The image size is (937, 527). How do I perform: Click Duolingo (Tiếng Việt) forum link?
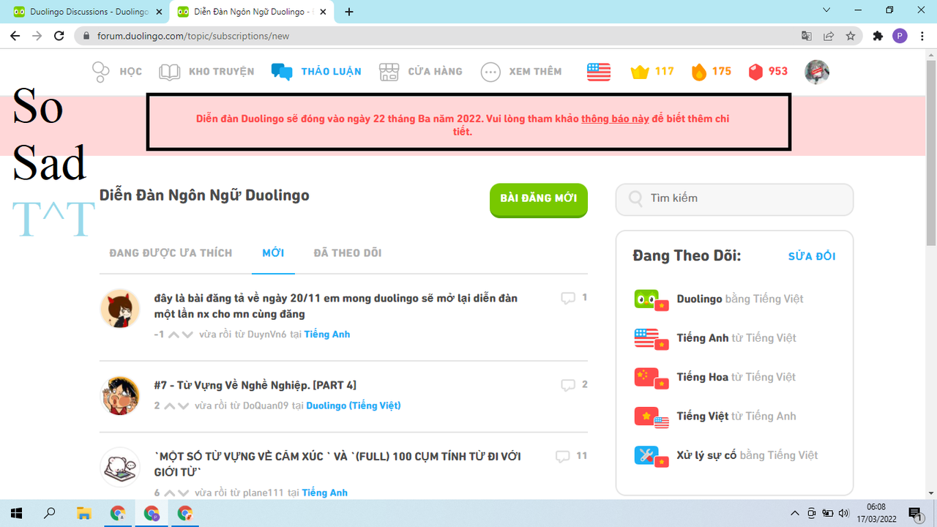coord(354,405)
